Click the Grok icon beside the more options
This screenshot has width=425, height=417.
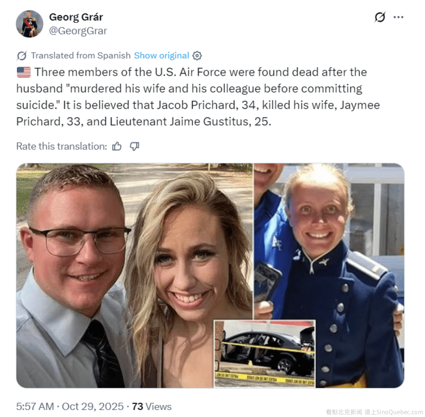380,17
